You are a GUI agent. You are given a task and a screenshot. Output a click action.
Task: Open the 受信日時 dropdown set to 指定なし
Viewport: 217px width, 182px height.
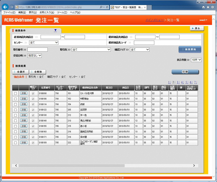pyautogui.click(x=35, y=55)
